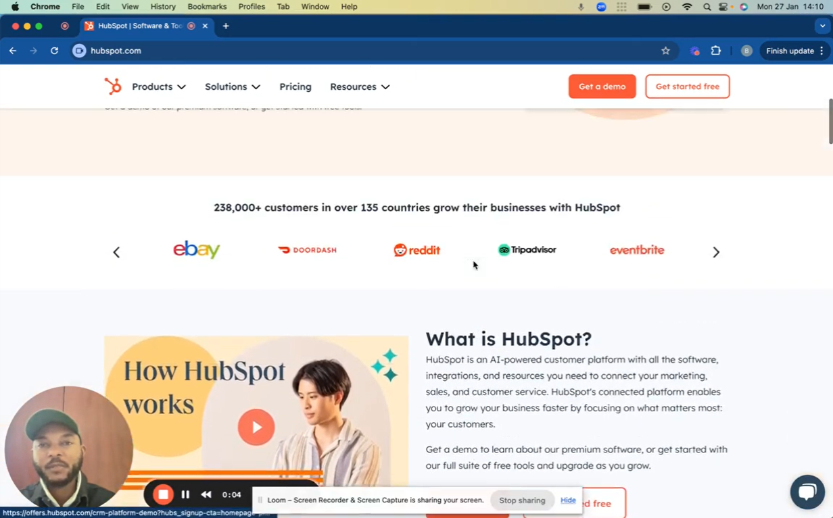Play the How HubSpot works video

(256, 427)
